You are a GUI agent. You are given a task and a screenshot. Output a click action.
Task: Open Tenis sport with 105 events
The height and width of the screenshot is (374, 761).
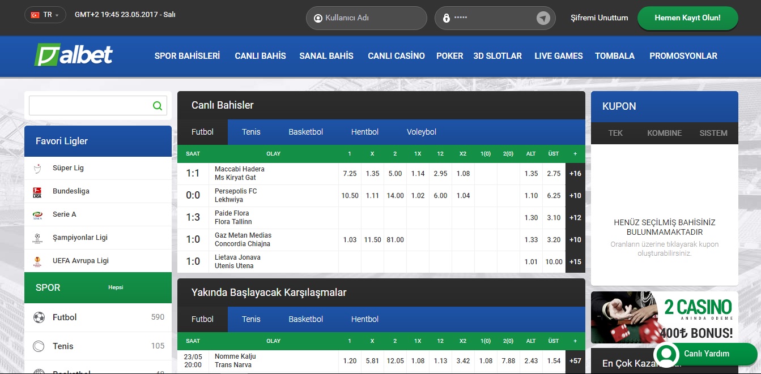point(98,346)
